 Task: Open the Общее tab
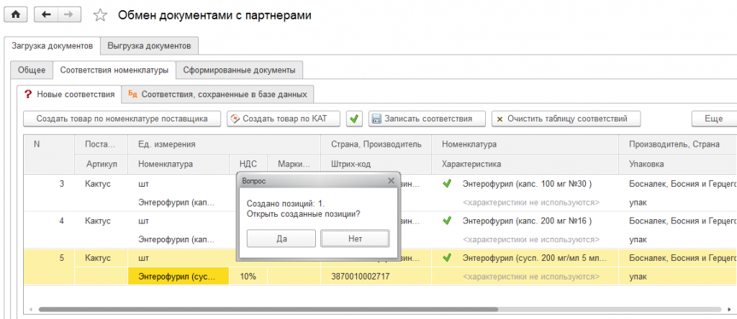32,70
